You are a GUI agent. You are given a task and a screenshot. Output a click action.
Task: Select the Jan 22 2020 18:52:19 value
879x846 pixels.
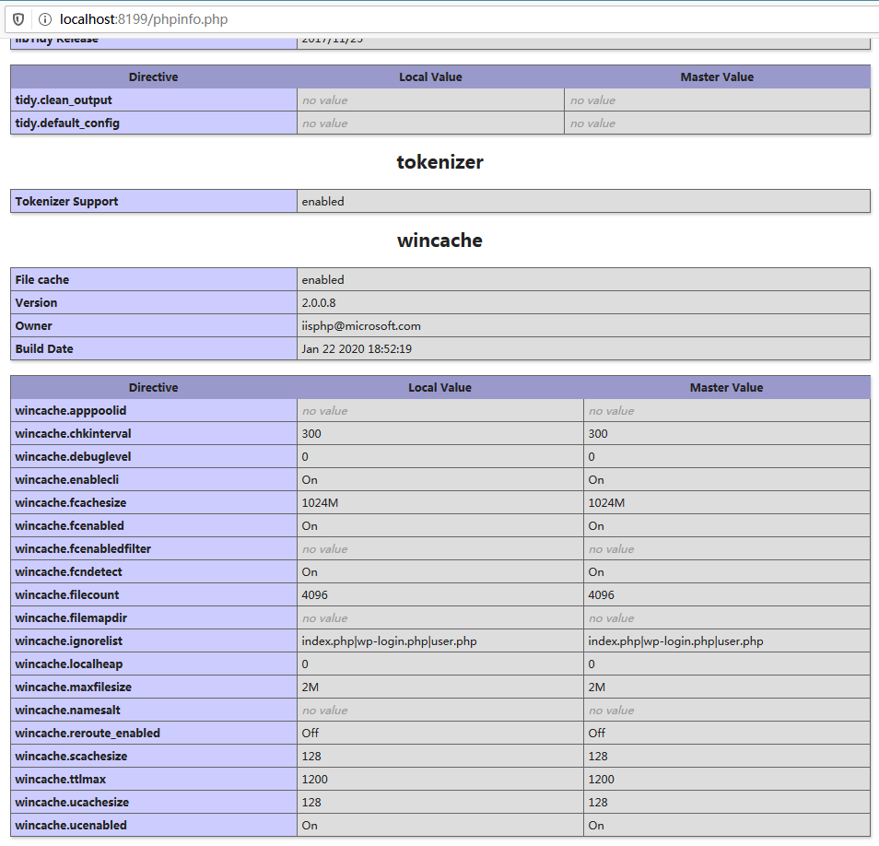[x=357, y=348]
